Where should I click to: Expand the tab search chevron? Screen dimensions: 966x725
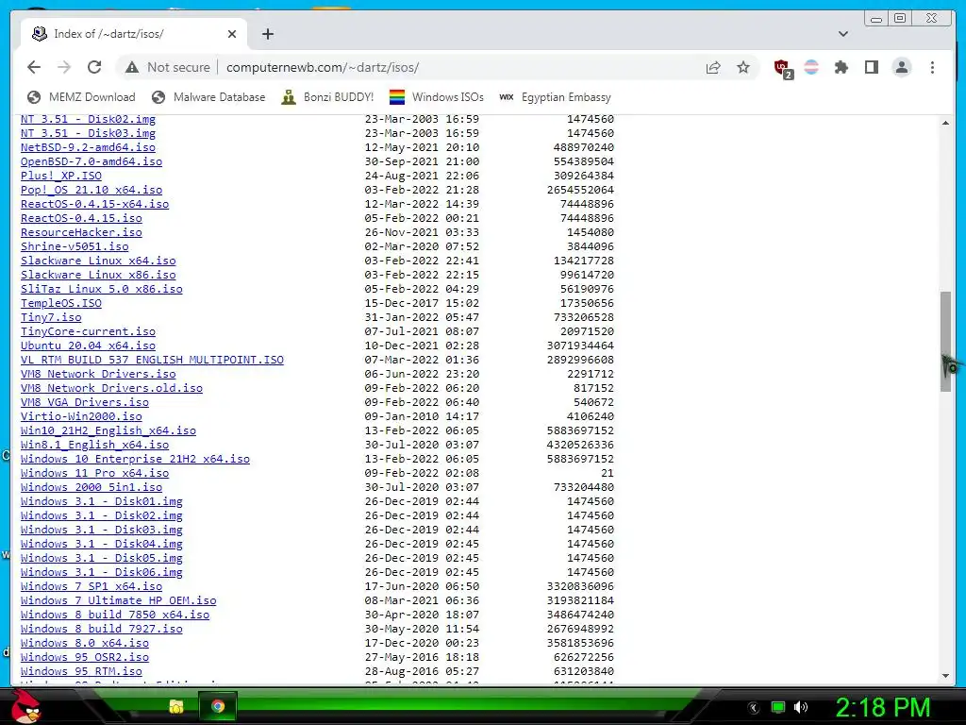[842, 34]
